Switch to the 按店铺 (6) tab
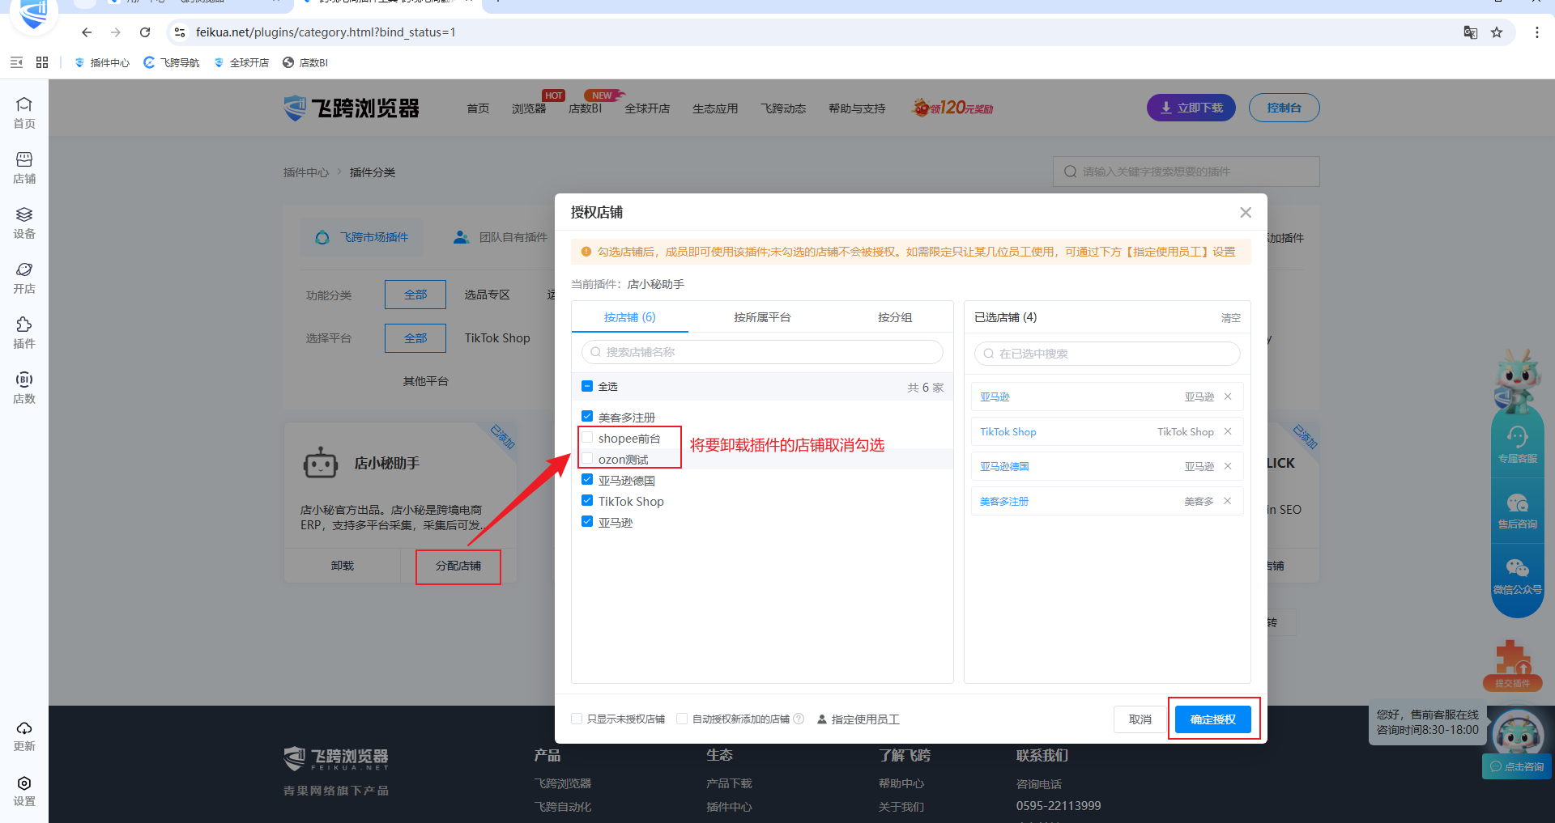Viewport: 1555px width, 823px height. coord(630,317)
